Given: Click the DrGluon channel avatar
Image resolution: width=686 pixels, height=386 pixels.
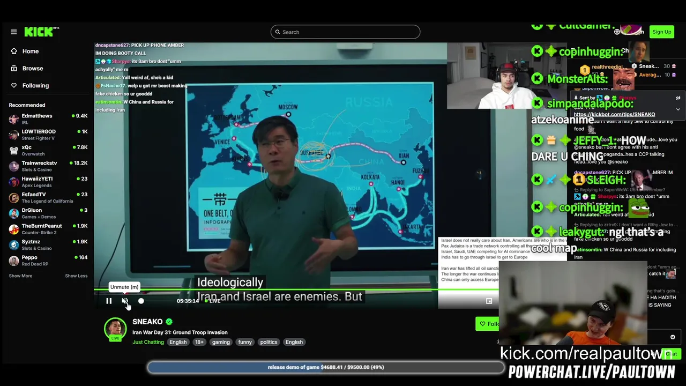Looking at the screenshot, I should point(14,213).
